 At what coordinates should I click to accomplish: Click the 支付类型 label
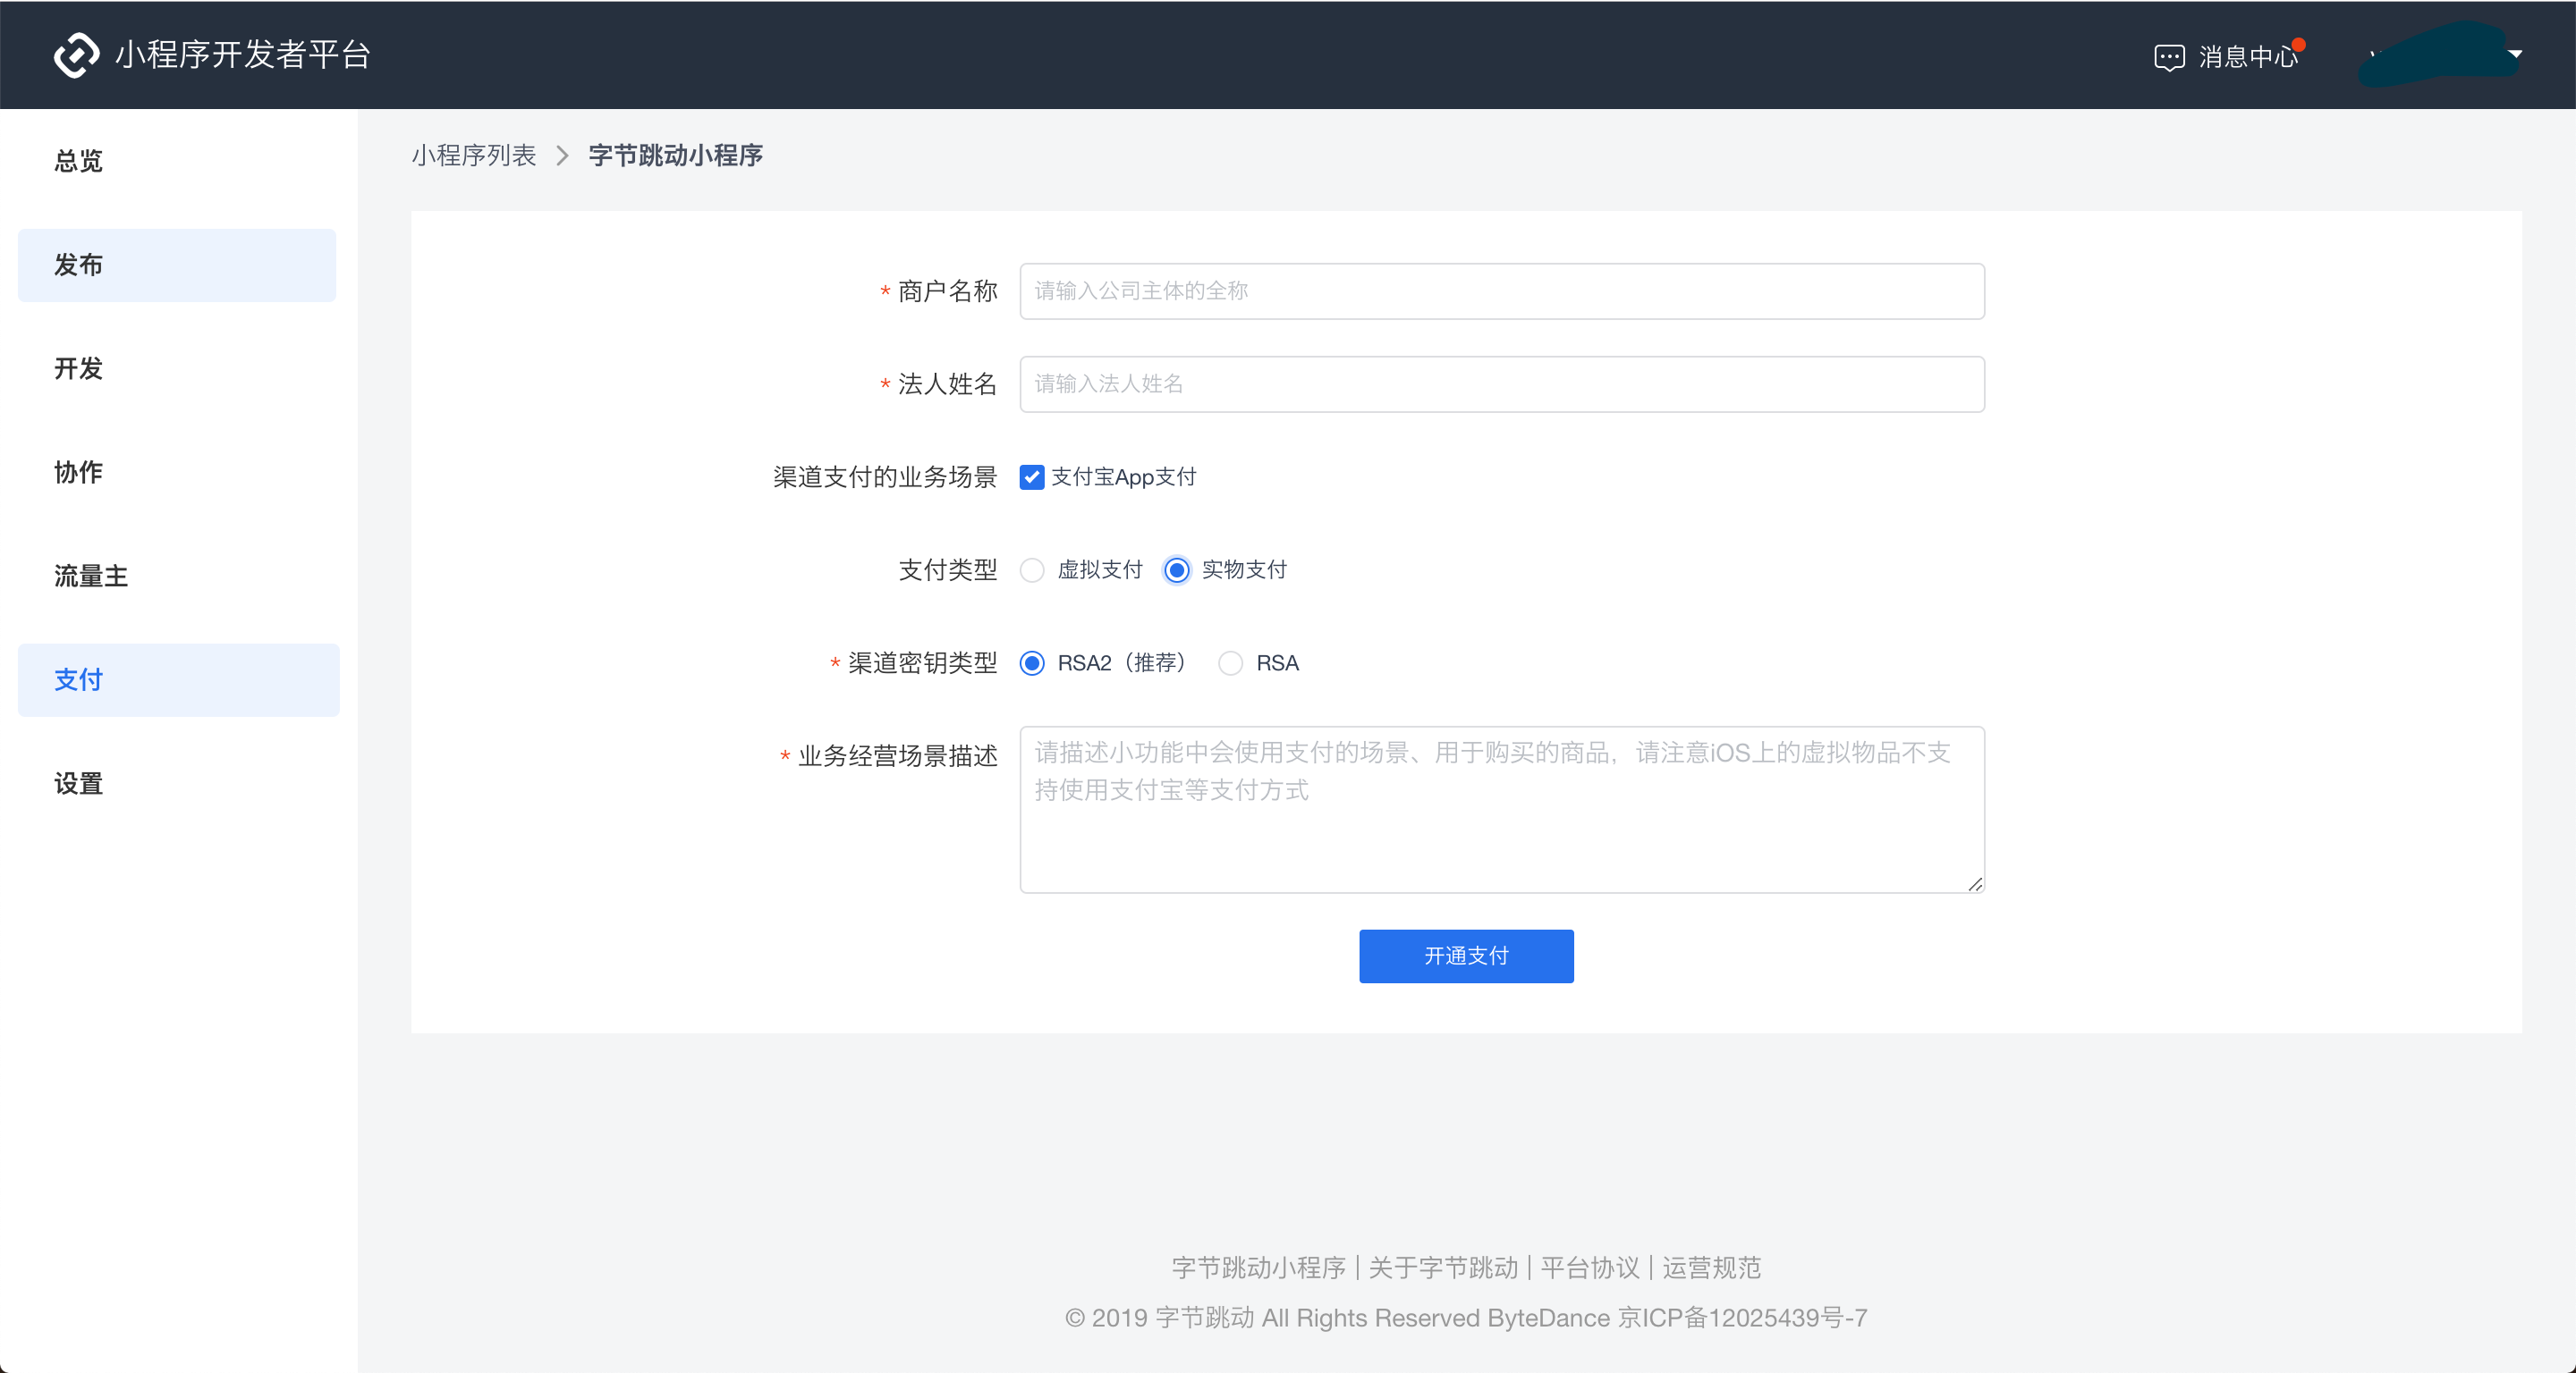coord(947,569)
